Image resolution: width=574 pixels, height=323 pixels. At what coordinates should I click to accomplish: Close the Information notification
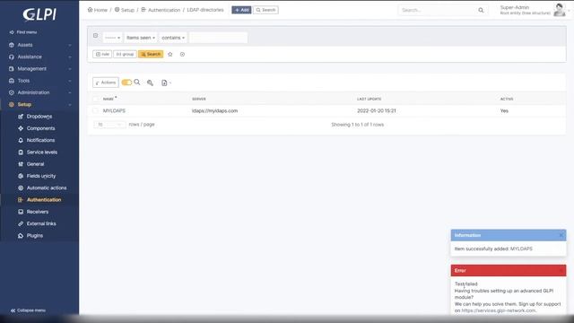(x=561, y=235)
